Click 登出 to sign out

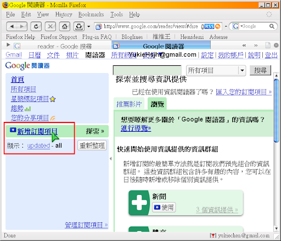click(271, 55)
